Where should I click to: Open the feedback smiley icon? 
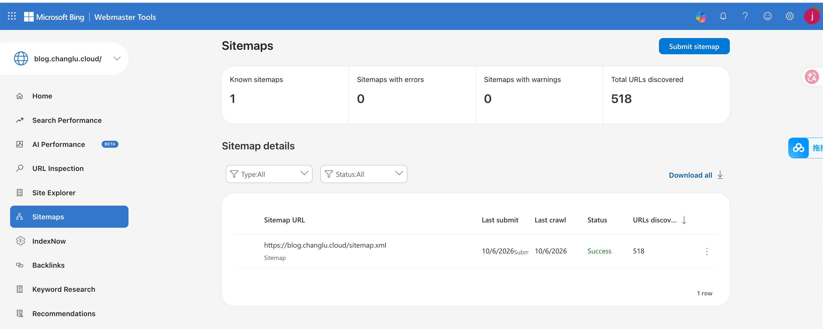(x=767, y=16)
